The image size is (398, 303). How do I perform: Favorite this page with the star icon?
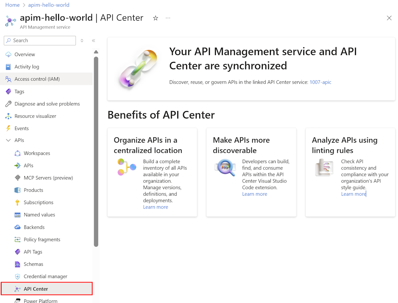click(x=156, y=18)
